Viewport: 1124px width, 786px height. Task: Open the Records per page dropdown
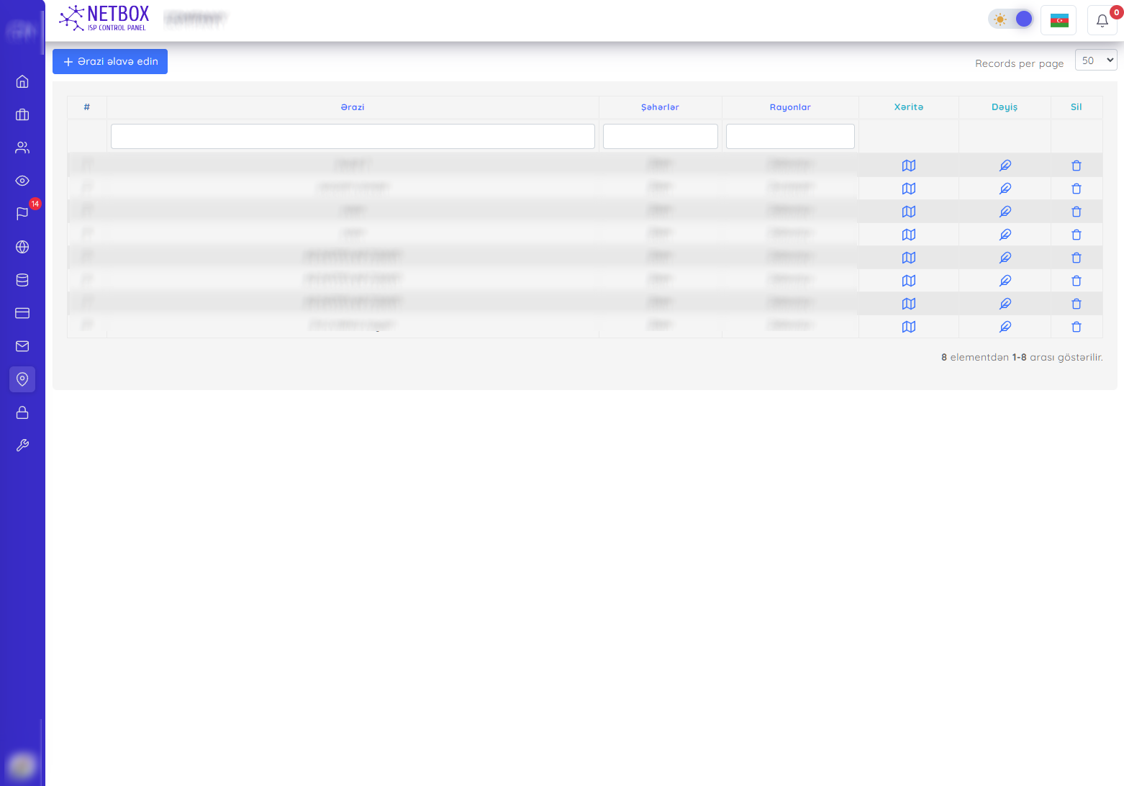point(1095,60)
